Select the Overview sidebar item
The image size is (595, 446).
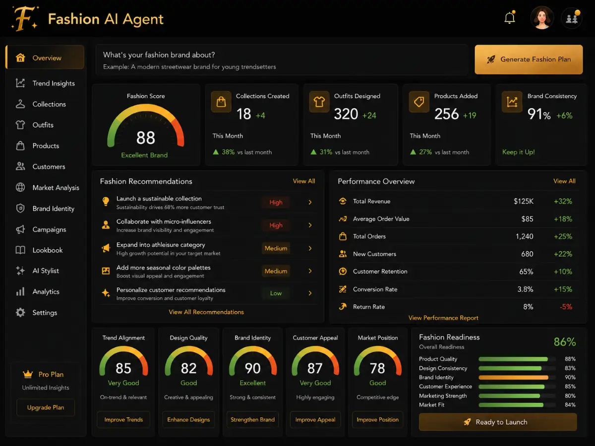coord(45,58)
